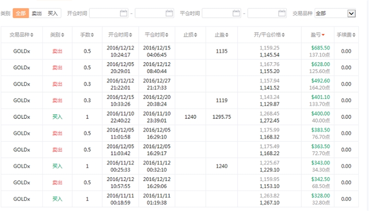This screenshot has height=211, width=369.
Task: Open the 平仓时间 end date calendar icon
Action: (x=282, y=13)
